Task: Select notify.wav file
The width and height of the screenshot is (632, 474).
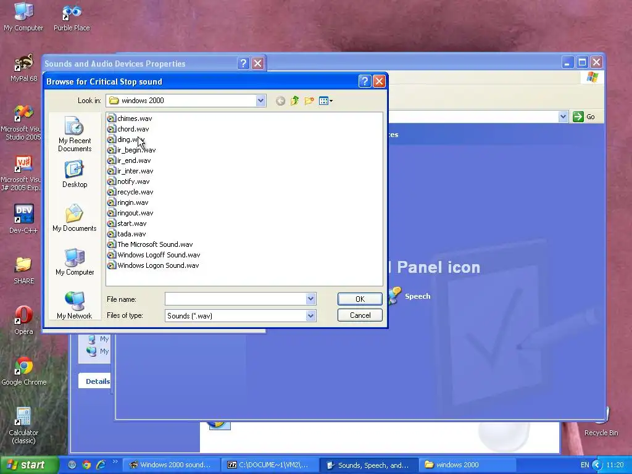Action: [x=128, y=181]
